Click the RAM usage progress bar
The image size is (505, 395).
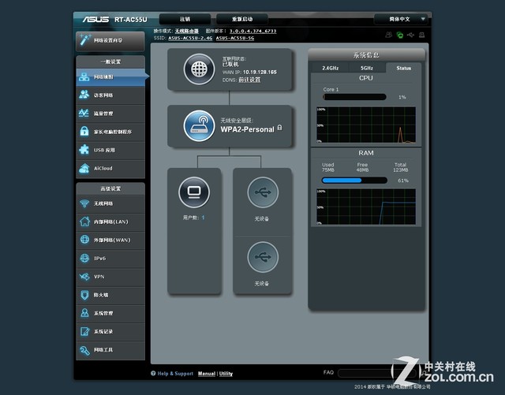(x=354, y=181)
